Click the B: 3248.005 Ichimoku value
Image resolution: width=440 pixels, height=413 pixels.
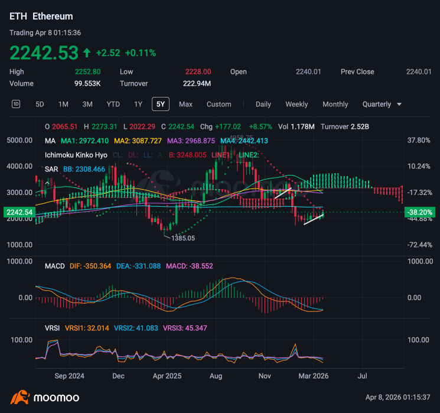point(187,155)
